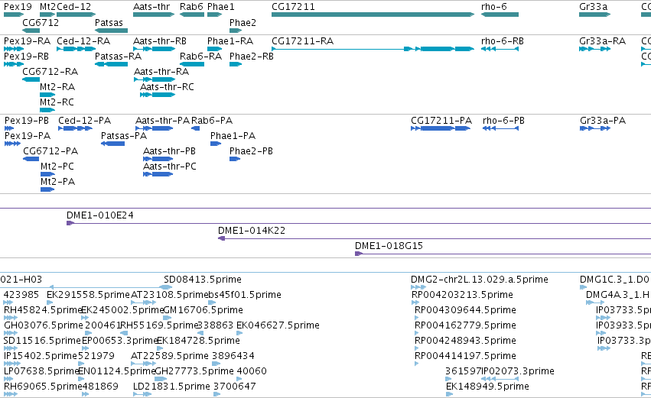Select the Pex19-RA transcript
651x398 pixels.
click(x=14, y=49)
